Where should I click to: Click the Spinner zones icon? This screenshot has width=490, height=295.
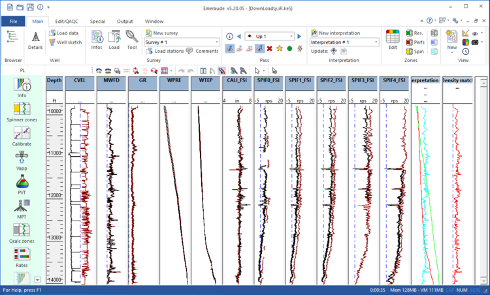22,106
